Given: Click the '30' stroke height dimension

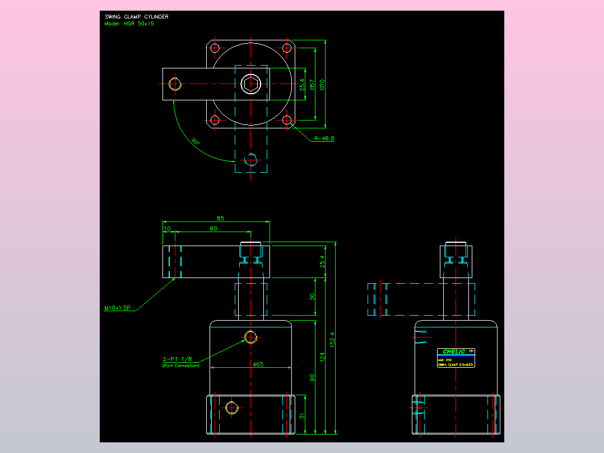Looking at the screenshot, I should [x=312, y=297].
